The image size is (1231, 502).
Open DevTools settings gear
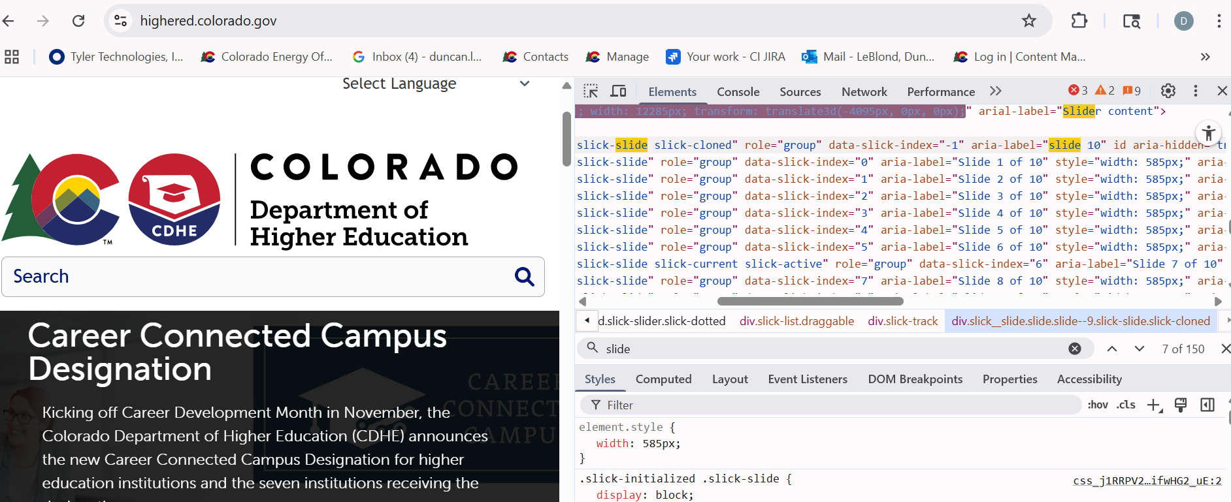(1168, 91)
